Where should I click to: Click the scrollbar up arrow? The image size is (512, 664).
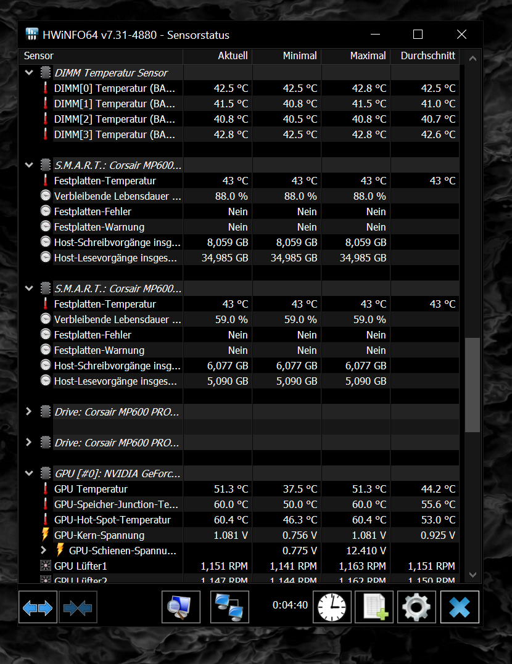click(473, 59)
